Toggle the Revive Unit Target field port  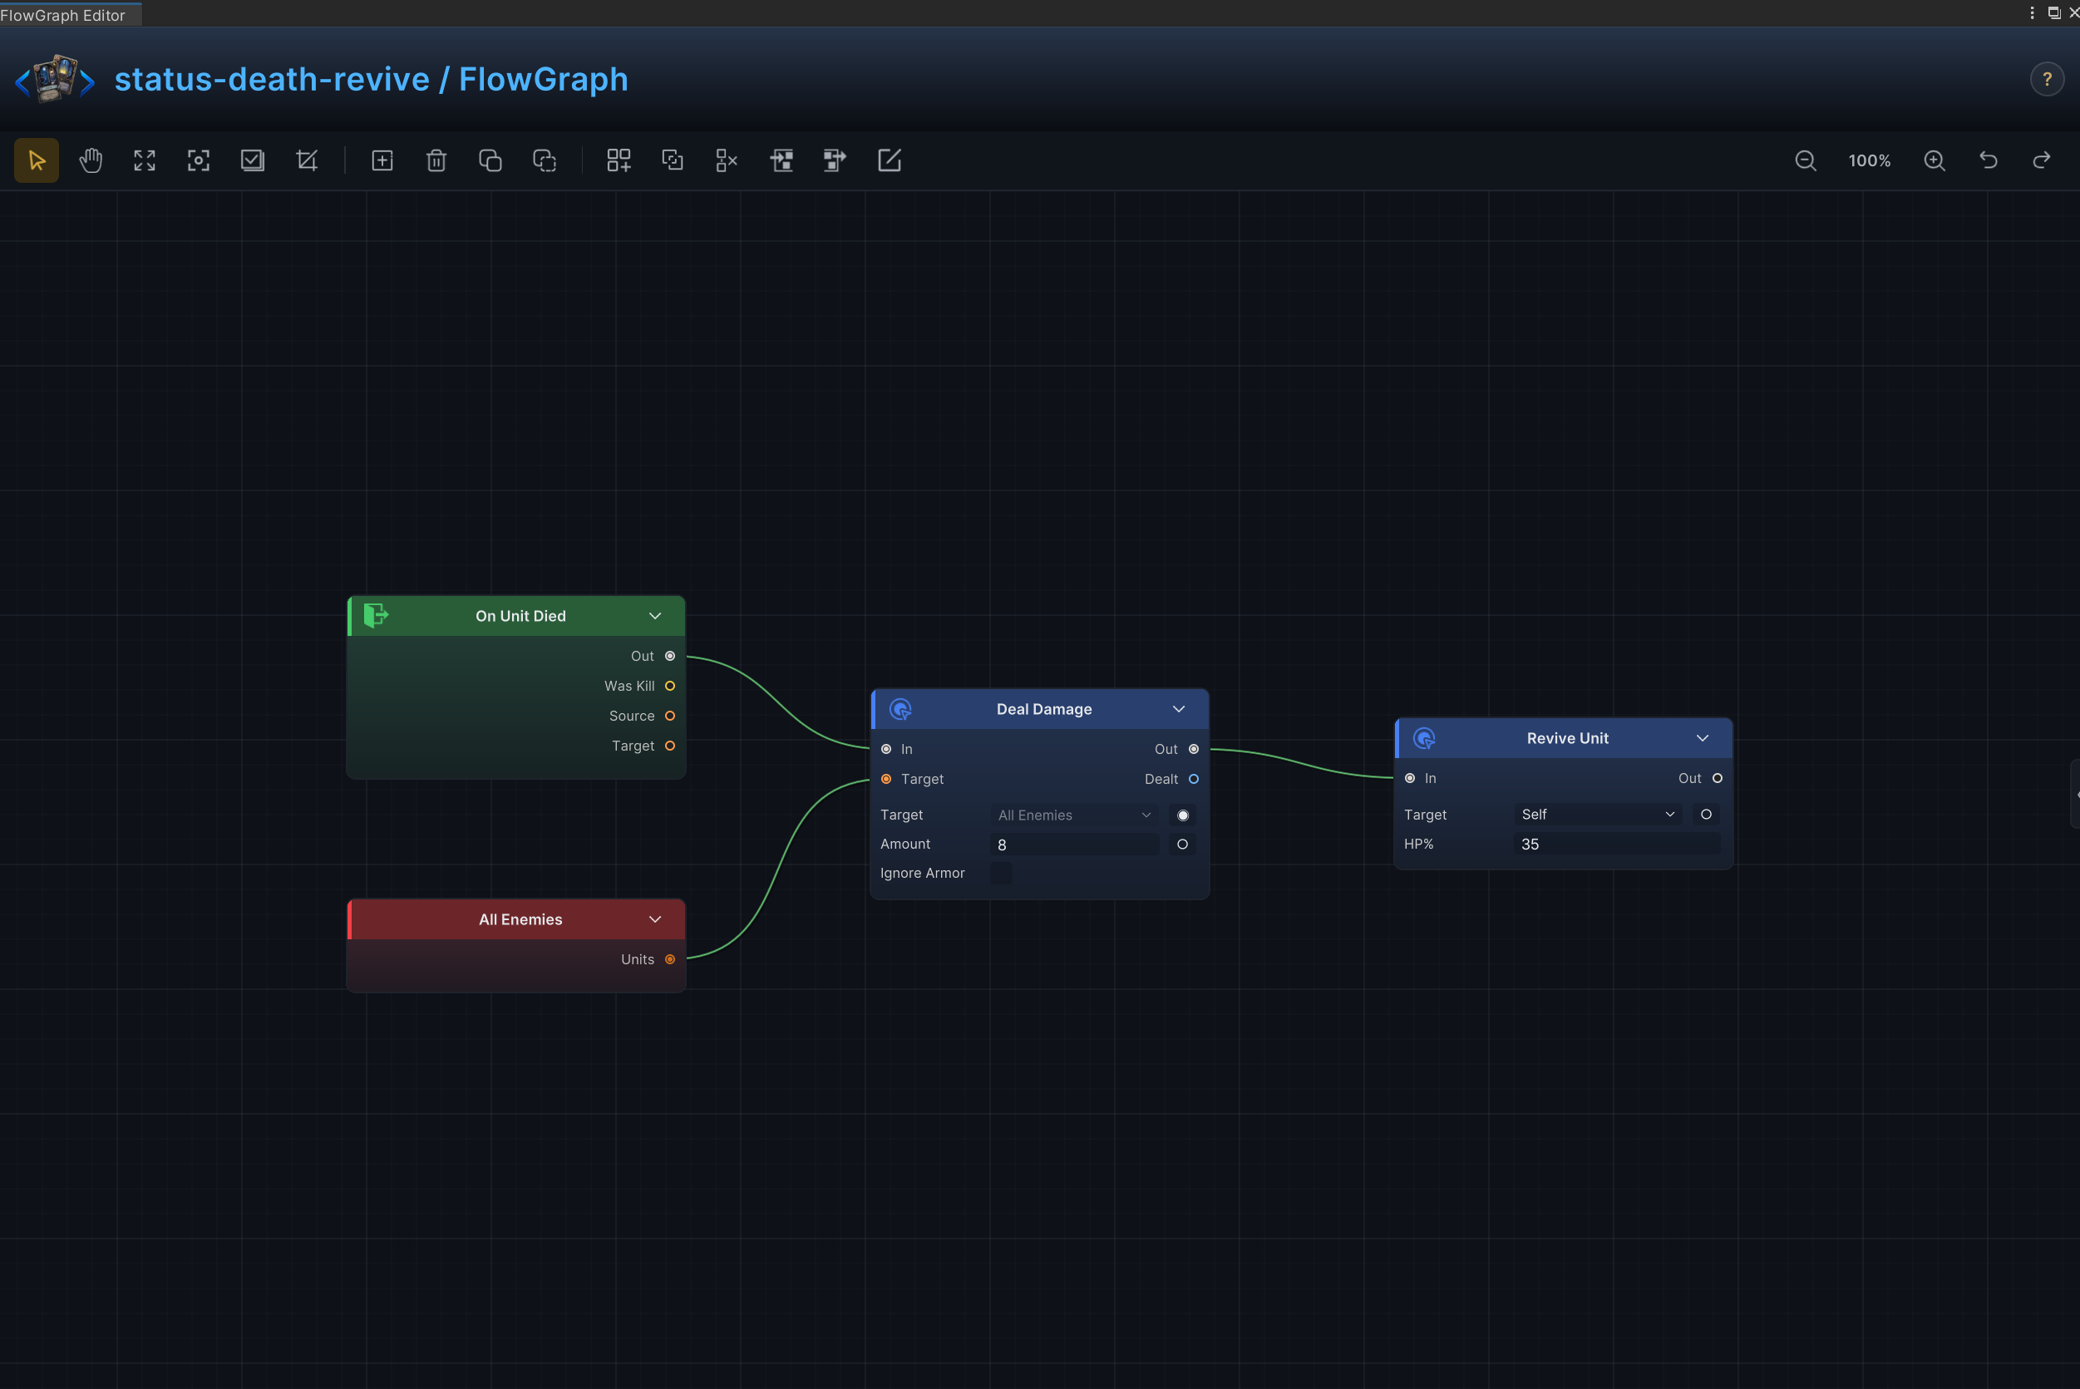(1706, 814)
